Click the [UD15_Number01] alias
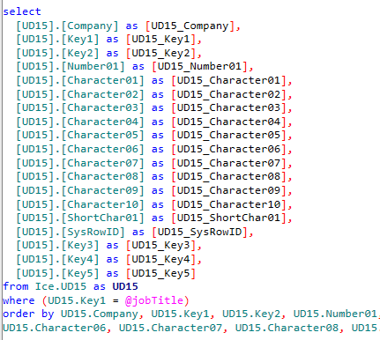The image size is (380, 340). point(199,67)
